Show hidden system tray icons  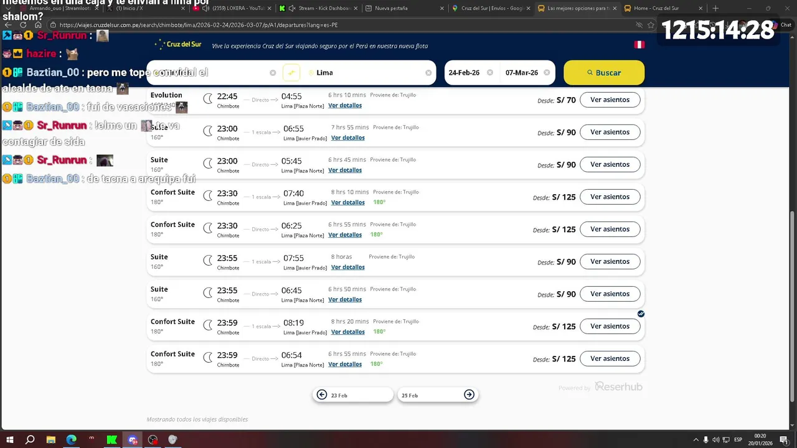(x=696, y=439)
